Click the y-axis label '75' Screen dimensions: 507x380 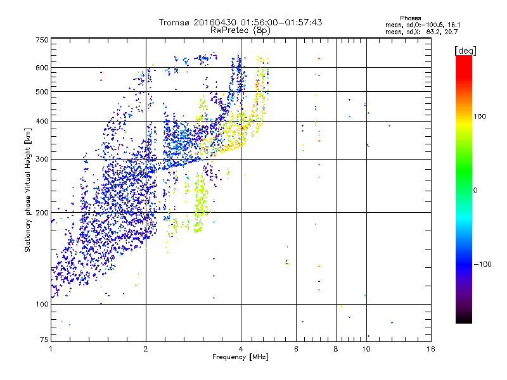[x=44, y=339]
